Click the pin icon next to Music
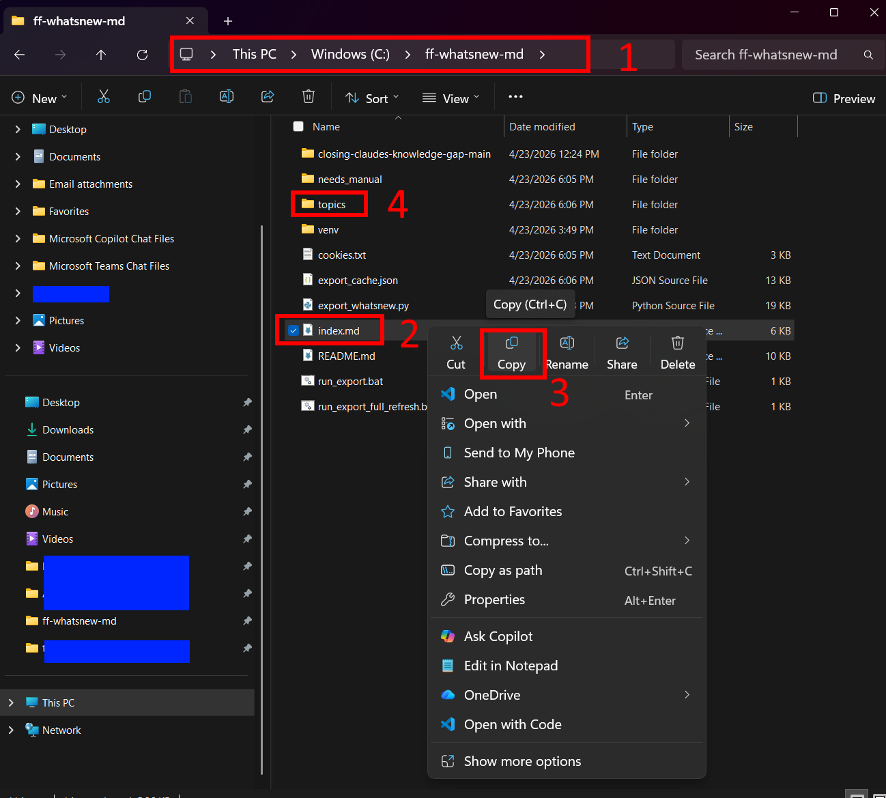Viewport: 886px width, 798px height. point(247,512)
